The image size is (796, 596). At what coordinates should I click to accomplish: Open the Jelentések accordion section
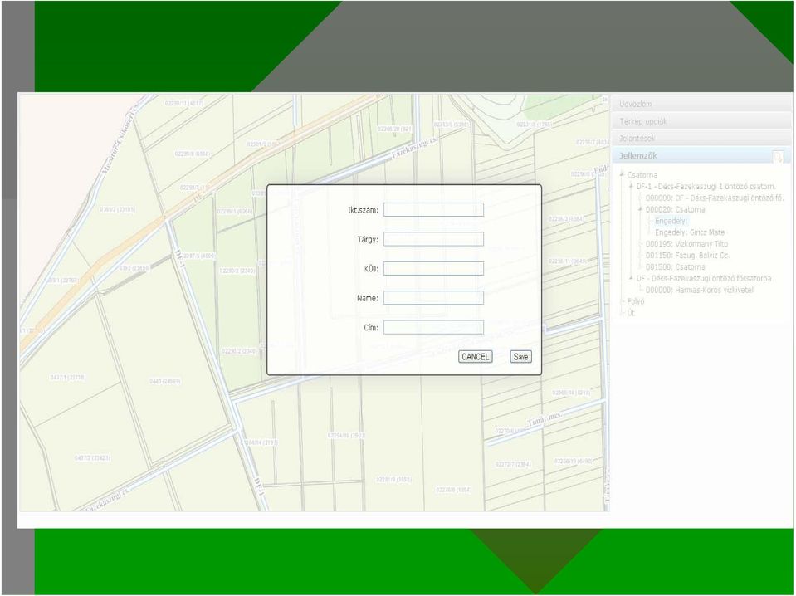[x=701, y=138]
